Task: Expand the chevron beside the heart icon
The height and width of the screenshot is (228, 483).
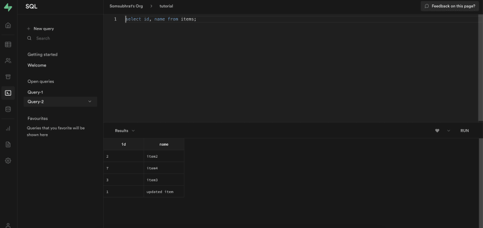Action: 448,131
